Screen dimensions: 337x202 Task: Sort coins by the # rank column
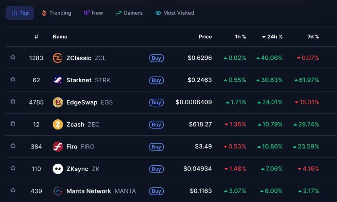pyautogui.click(x=36, y=37)
